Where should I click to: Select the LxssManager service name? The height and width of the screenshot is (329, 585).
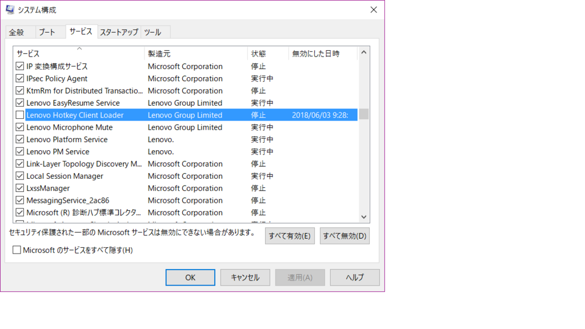[48, 188]
